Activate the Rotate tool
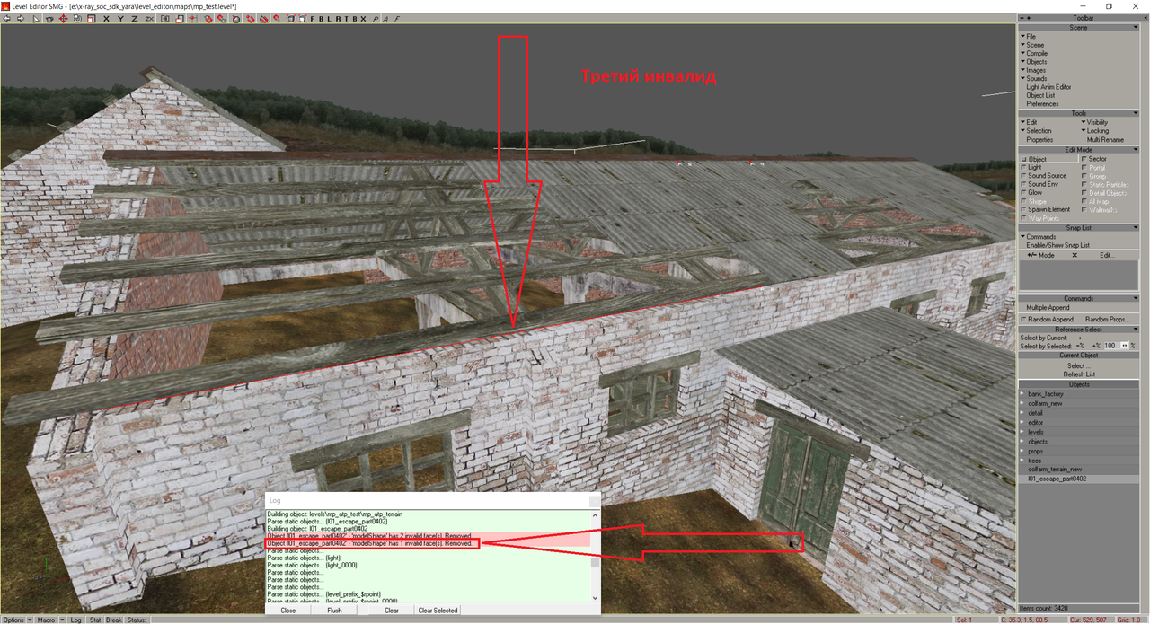The image size is (1150, 624). pyautogui.click(x=77, y=18)
